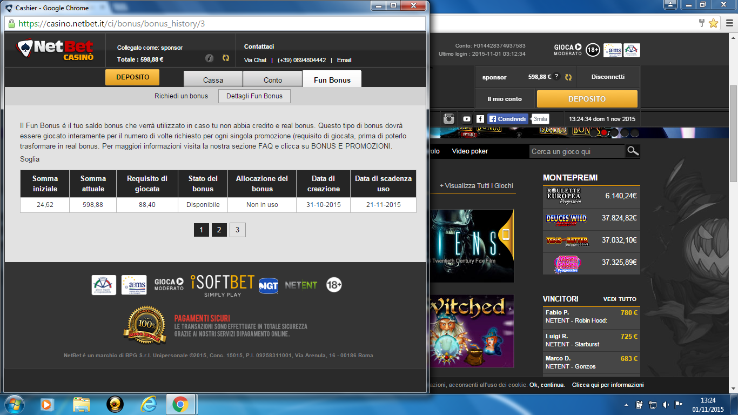Image resolution: width=738 pixels, height=415 pixels.
Task: Go to Video poker category
Action: (470, 151)
